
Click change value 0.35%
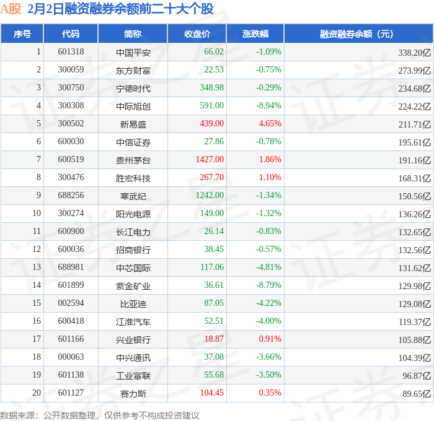click(x=270, y=393)
